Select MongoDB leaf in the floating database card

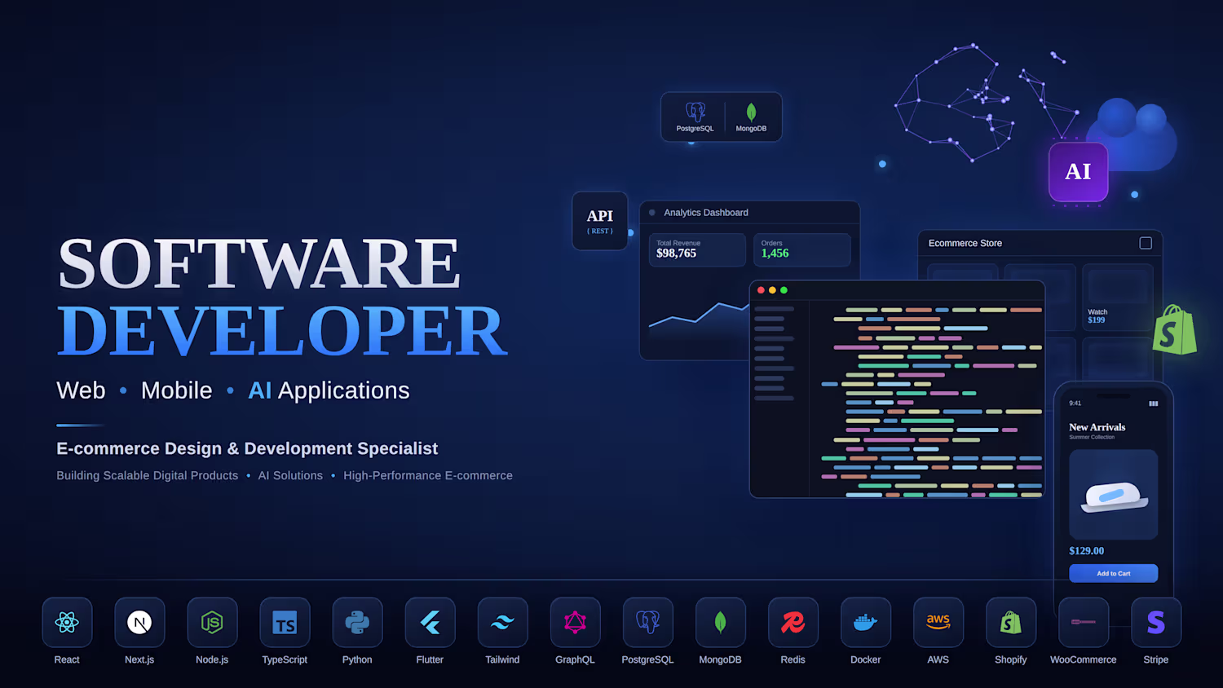tap(751, 112)
